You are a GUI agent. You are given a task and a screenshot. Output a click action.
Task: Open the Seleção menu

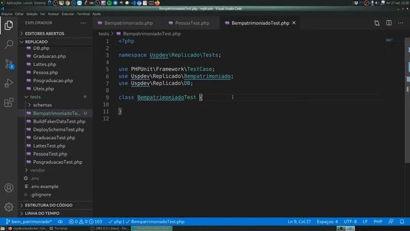(x=32, y=14)
